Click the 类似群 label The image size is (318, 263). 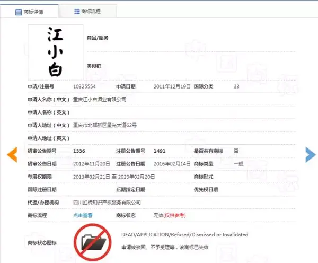tap(94, 66)
